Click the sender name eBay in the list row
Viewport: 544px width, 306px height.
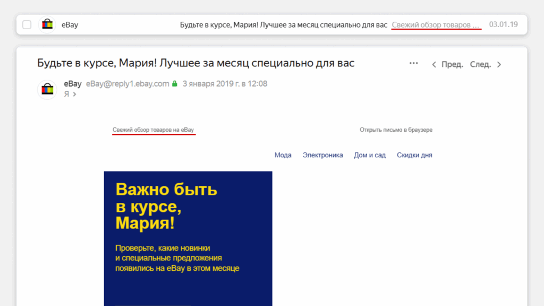click(70, 24)
